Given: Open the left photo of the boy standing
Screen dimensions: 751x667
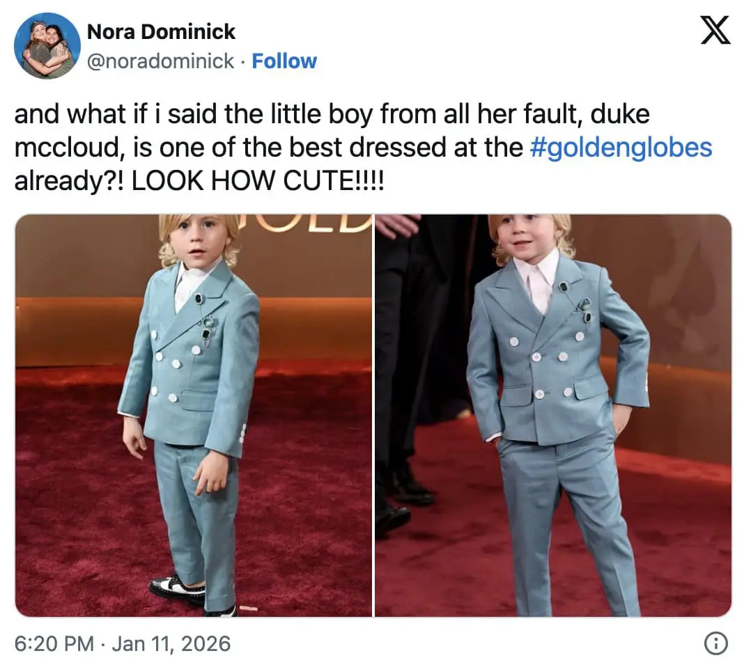Looking at the screenshot, I should click(194, 416).
